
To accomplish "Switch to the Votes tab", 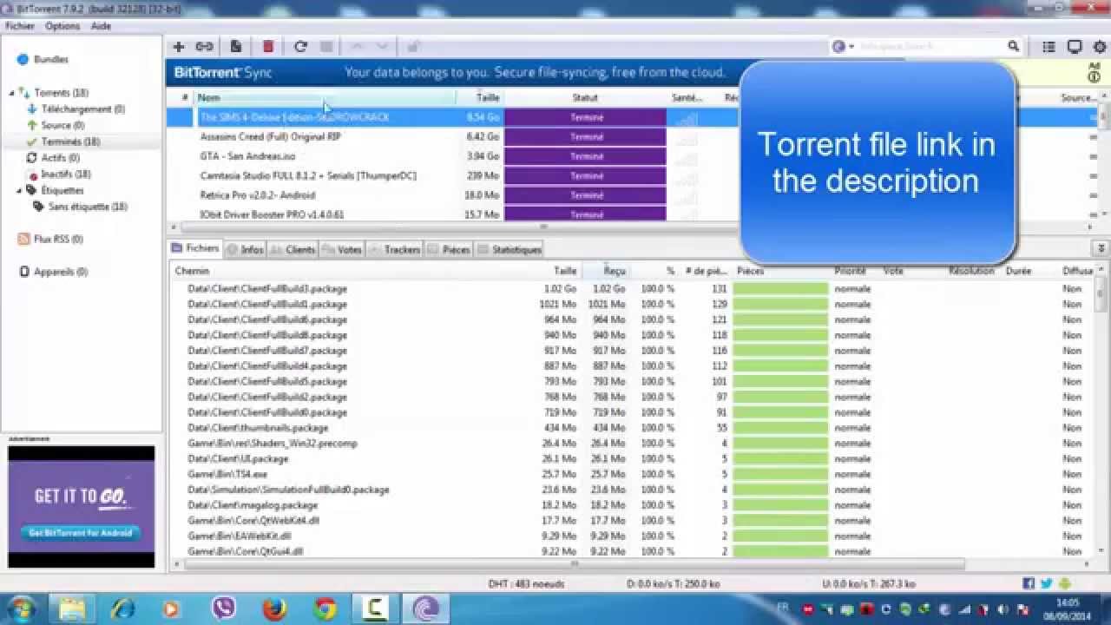I will [x=342, y=249].
